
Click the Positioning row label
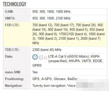14,79
